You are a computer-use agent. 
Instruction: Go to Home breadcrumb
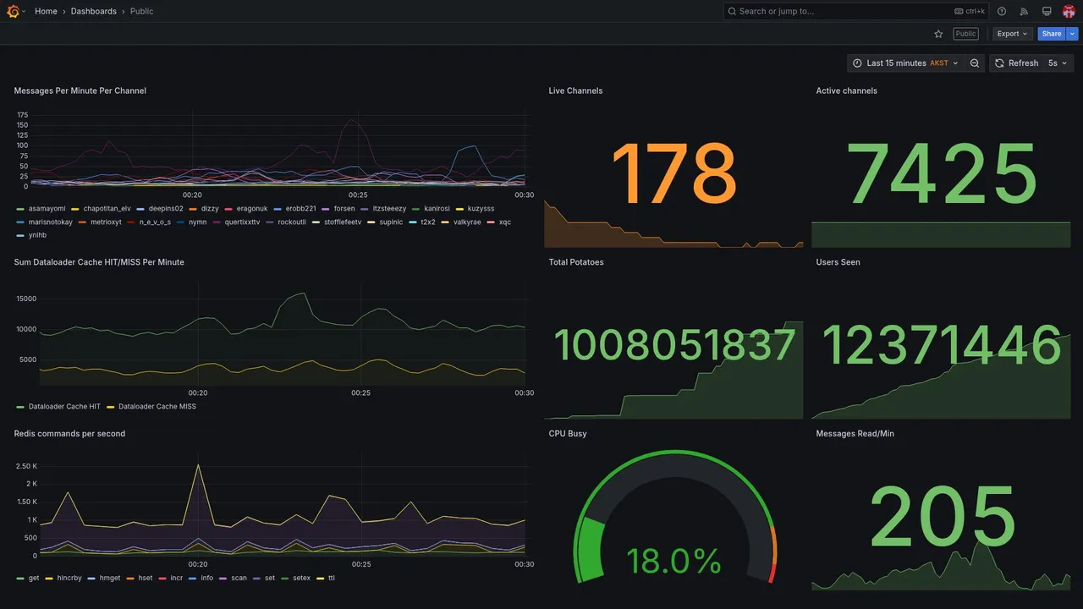(x=46, y=11)
